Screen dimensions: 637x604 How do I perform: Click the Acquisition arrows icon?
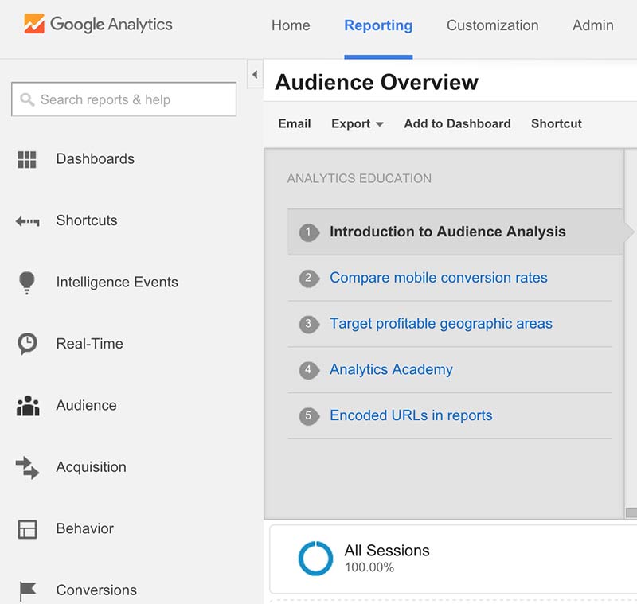(27, 468)
